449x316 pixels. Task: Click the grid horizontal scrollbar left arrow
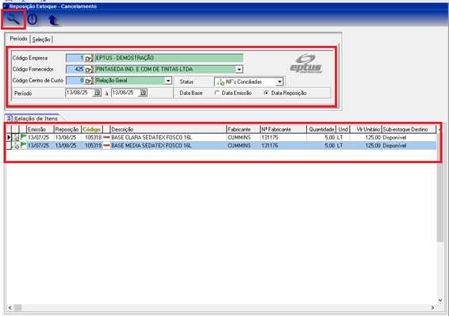click(10, 308)
